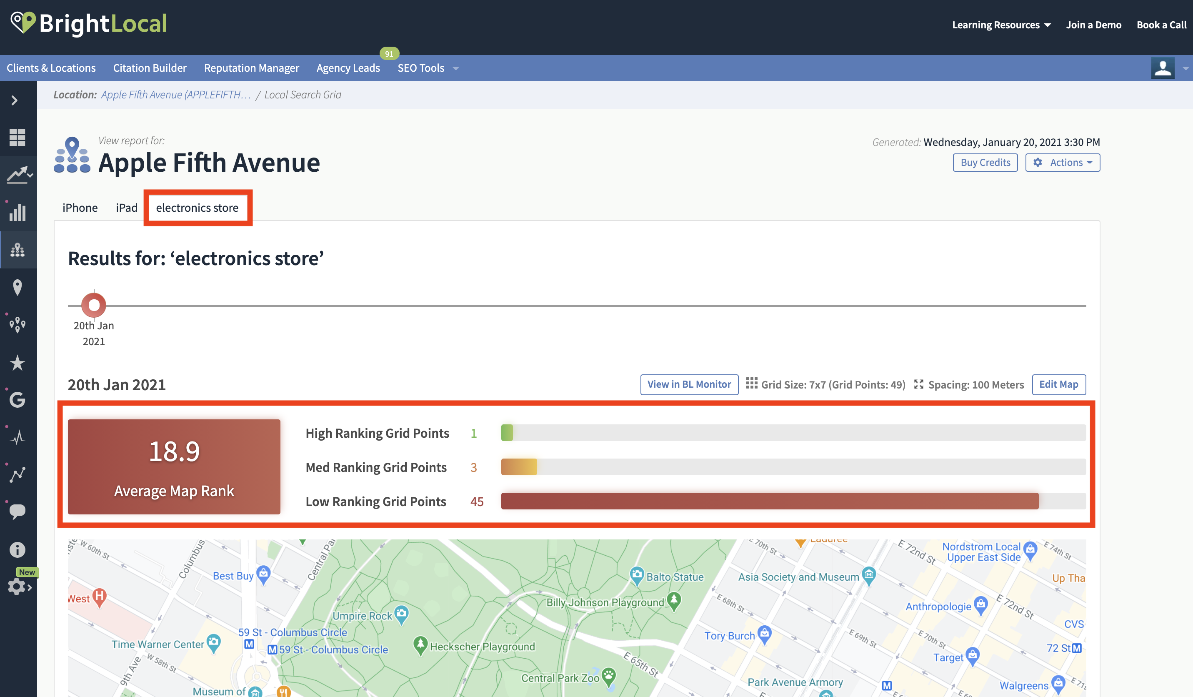The width and height of the screenshot is (1193, 697).
Task: Click Apple Fifth Avenue breadcrumb link
Action: 175,95
